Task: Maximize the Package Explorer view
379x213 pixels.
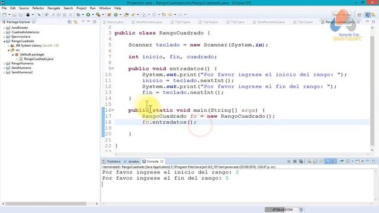Action: pos(95,22)
